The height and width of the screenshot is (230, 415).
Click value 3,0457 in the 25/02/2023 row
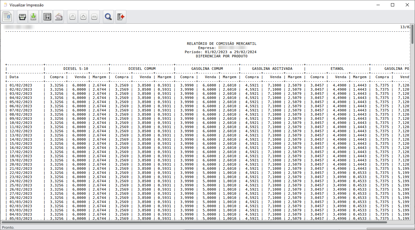tap(317, 185)
